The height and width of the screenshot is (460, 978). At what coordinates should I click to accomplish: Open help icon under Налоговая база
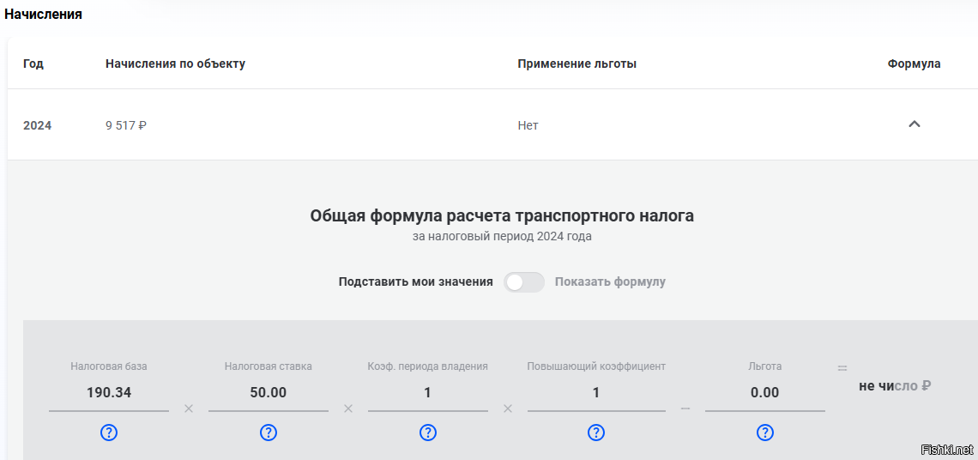[109, 433]
